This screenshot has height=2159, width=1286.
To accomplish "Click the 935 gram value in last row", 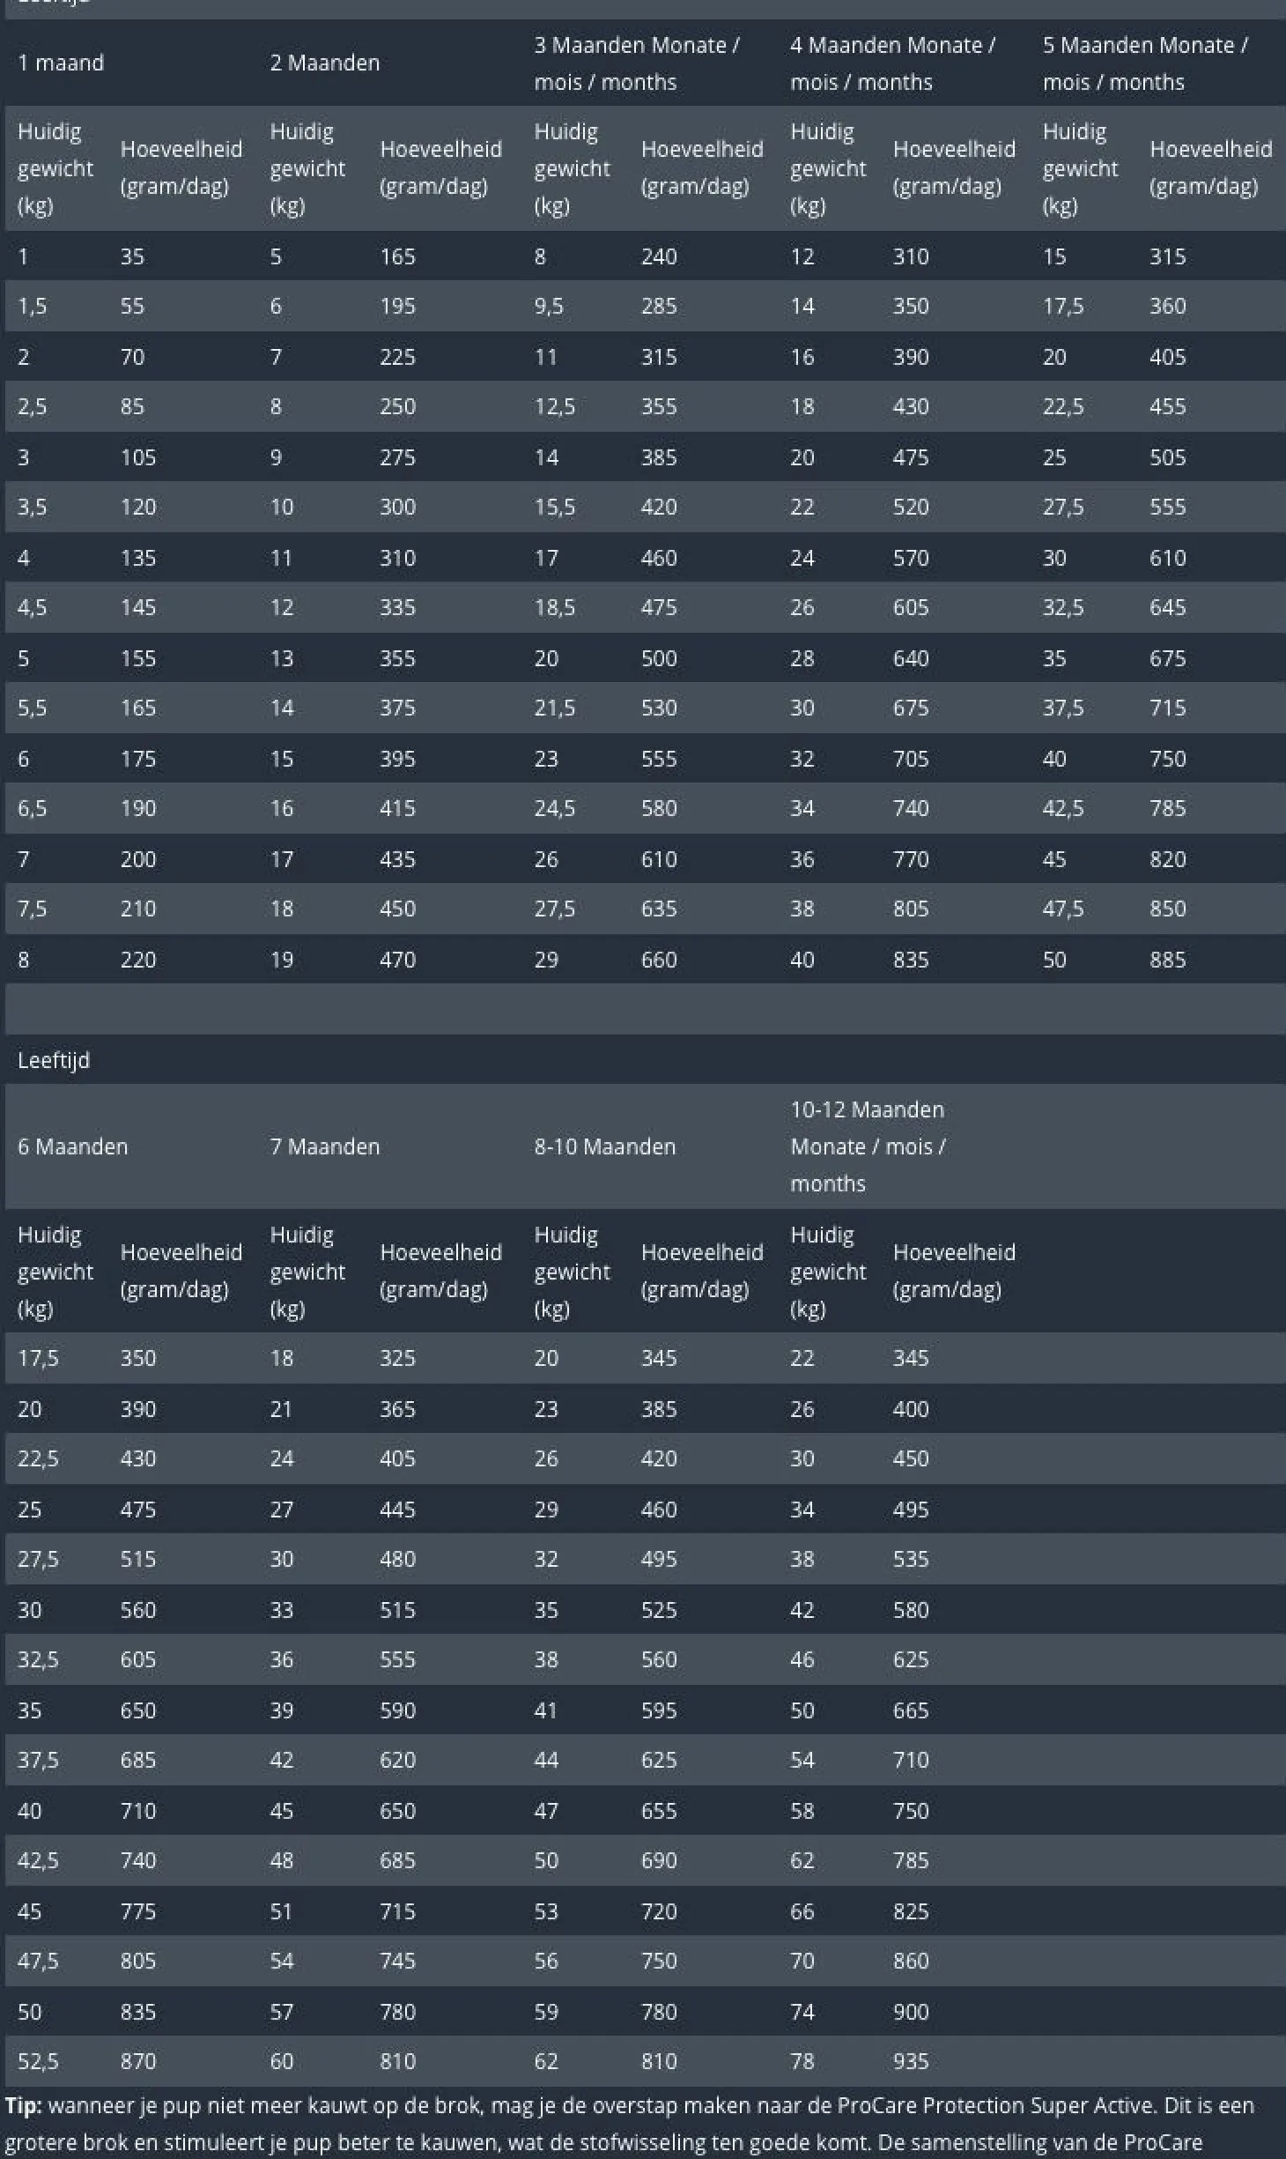I will pos(911,2061).
